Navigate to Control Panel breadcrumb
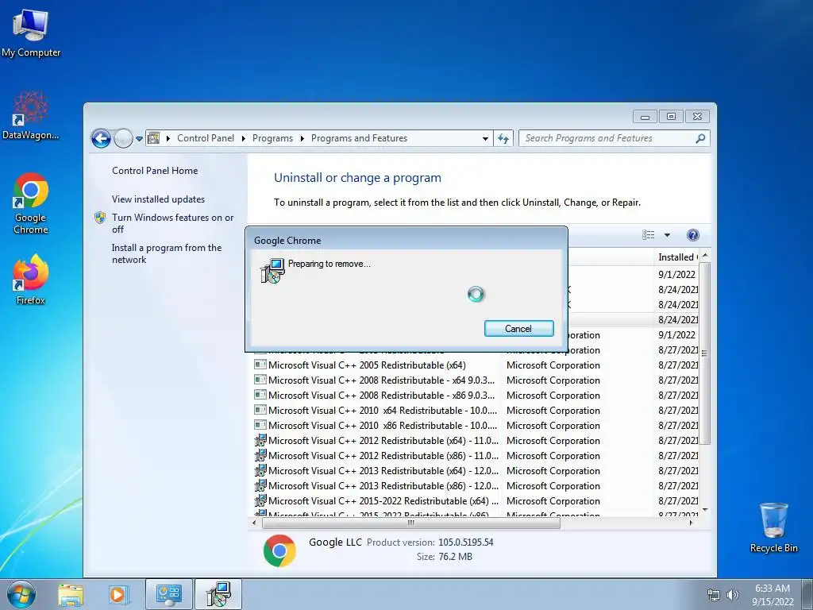This screenshot has height=610, width=813. [x=206, y=138]
